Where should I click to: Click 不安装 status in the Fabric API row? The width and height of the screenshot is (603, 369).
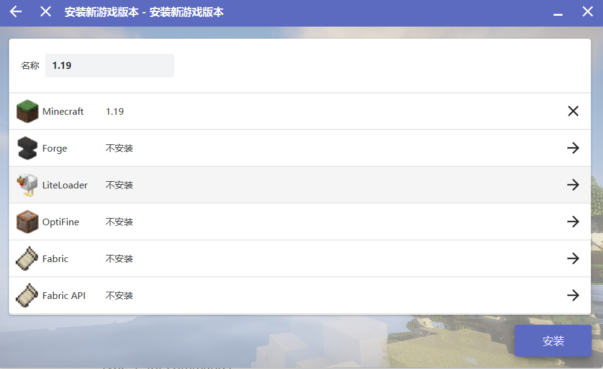point(120,296)
